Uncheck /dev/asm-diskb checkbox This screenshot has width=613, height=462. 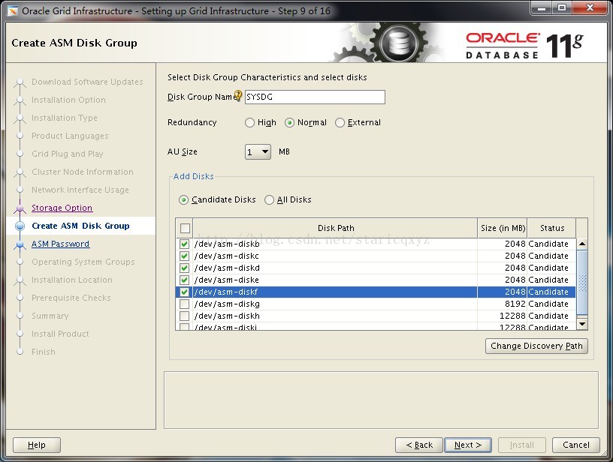[185, 244]
